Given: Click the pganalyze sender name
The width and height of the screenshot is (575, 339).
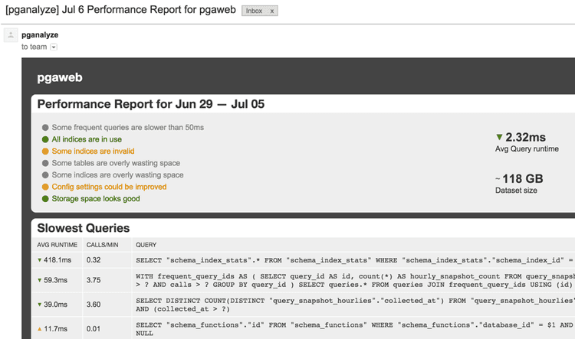Looking at the screenshot, I should coord(40,34).
